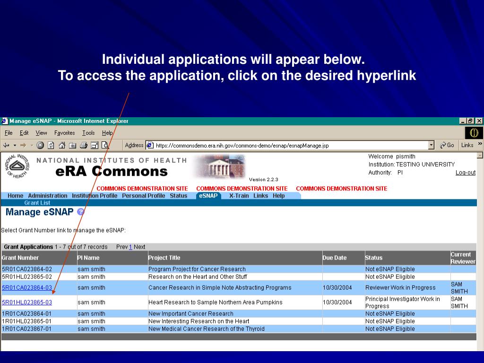484x363 pixels.
Task: Click the NIH building photo thumbnail
Action: point(220,166)
